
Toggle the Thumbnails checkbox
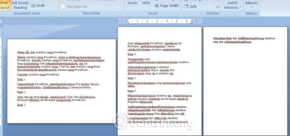pos(92,1)
